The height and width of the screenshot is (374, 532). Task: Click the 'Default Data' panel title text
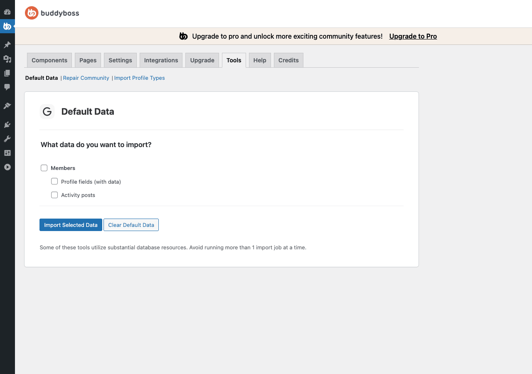click(x=88, y=111)
